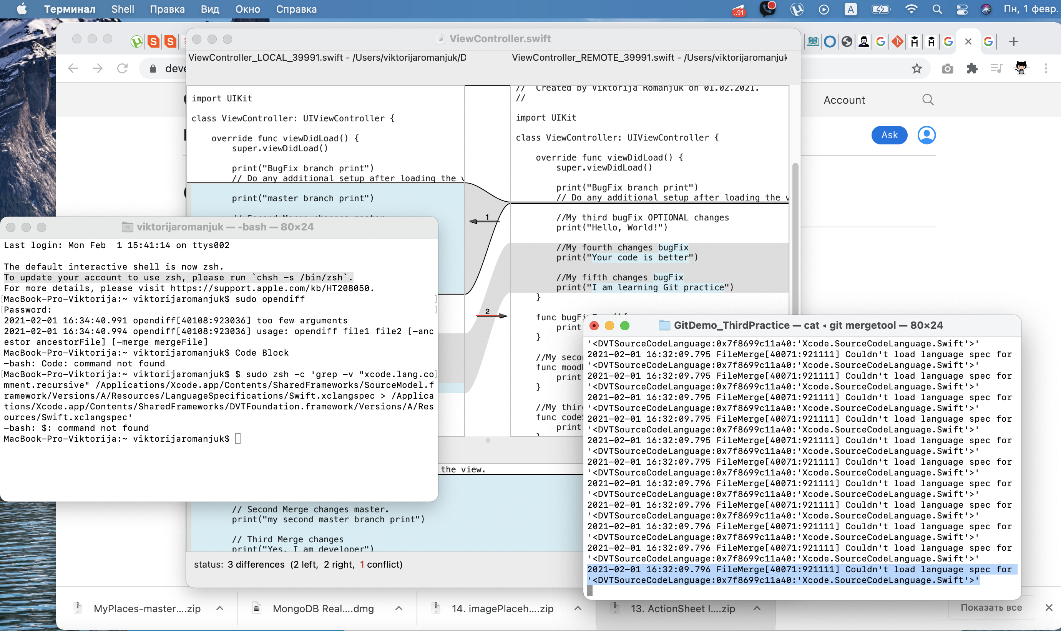Click the Viber menu bar icon
Viewport: 1061px width, 631px height.
[767, 9]
